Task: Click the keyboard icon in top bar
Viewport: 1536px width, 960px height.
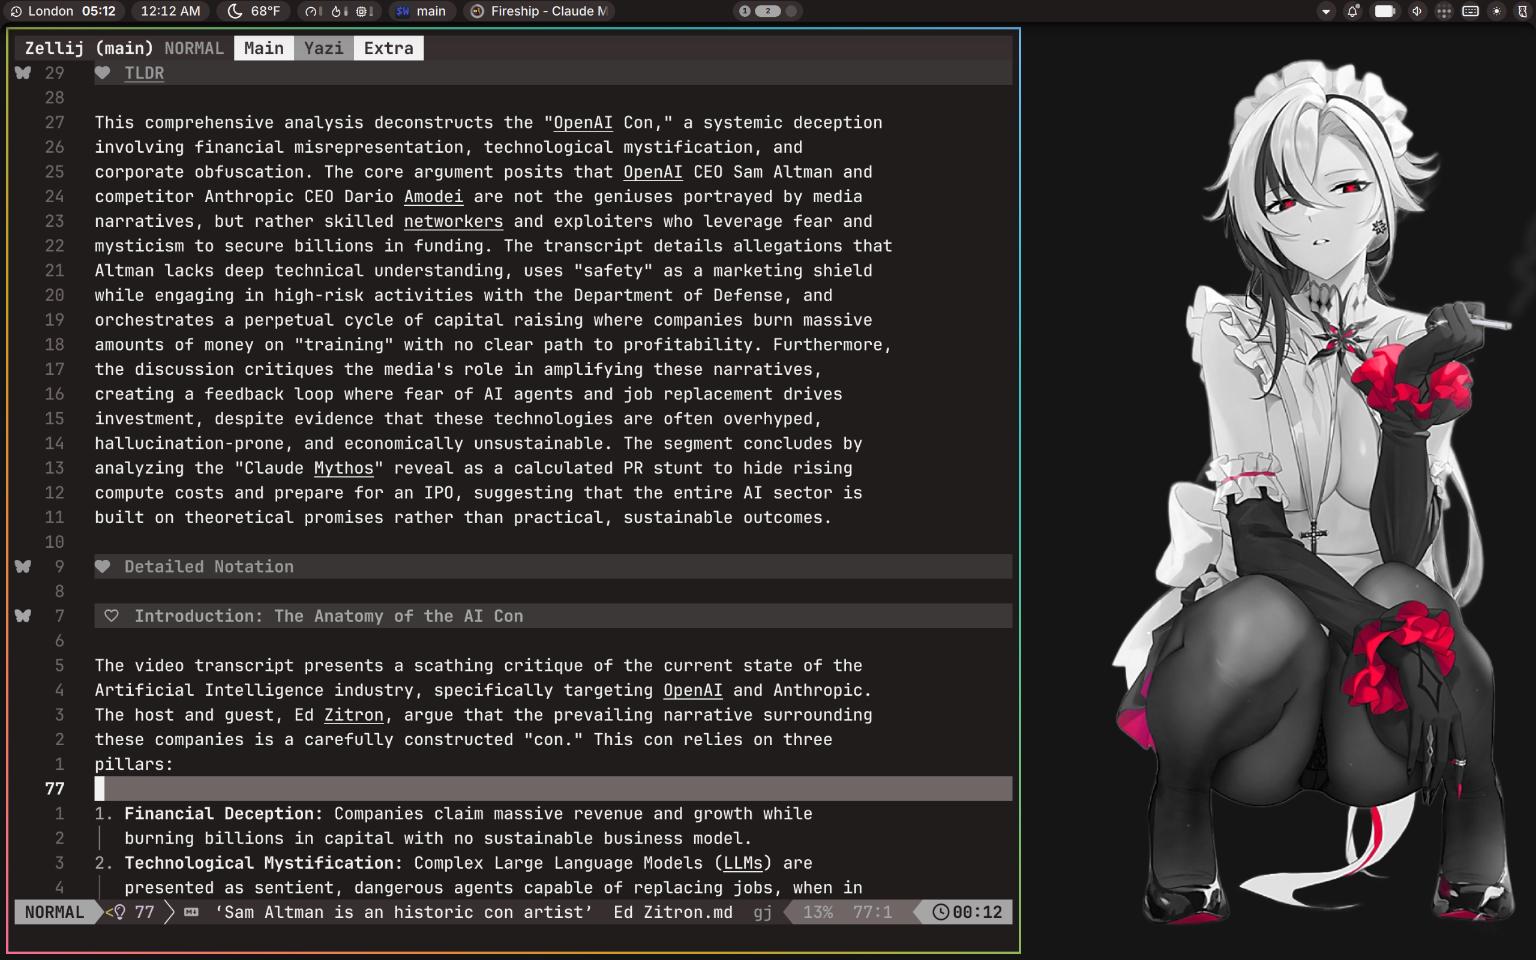Action: click(1470, 11)
